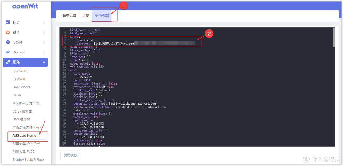Click the block_auth_min: 15 line
This screenshot has width=343, height=166.
(85, 50)
